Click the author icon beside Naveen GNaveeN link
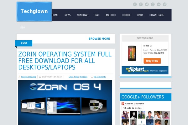The width and height of the screenshot is (188, 125). click(19, 77)
